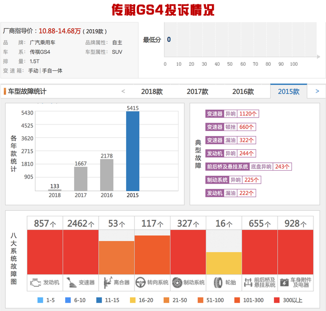Image resolution: width=326 pixels, height=311 pixels.
Task: Click the gray 2016 bar showing 2178
Action: point(107,175)
